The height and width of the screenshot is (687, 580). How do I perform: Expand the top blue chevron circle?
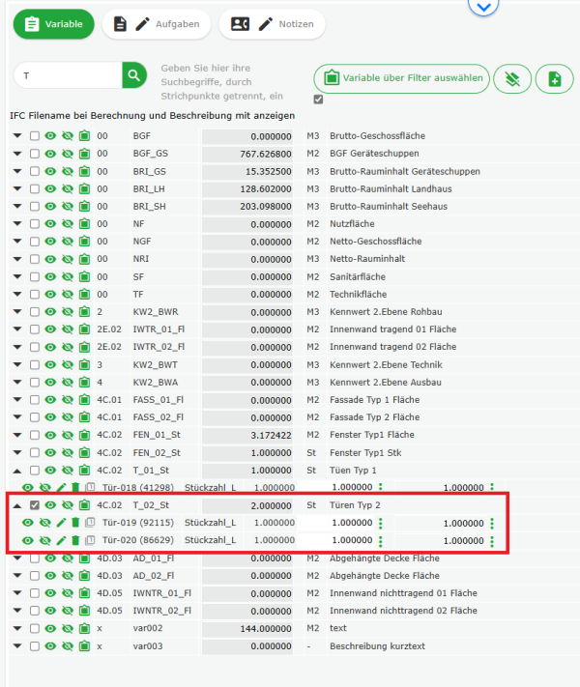[484, 6]
